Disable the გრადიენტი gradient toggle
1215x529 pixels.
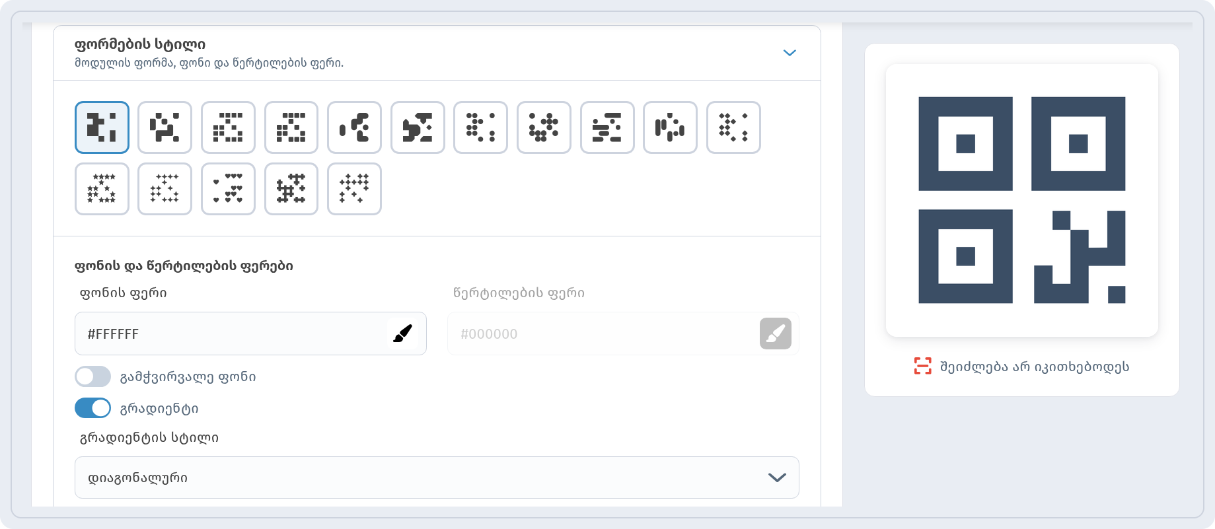(x=93, y=408)
